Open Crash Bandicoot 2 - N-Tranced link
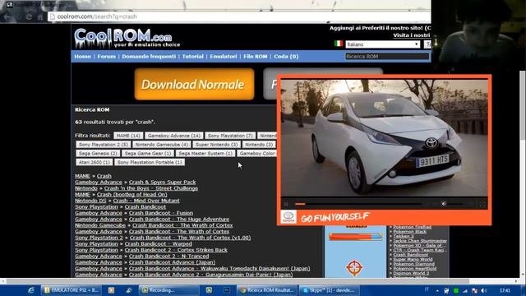 pyautogui.click(x=168, y=257)
